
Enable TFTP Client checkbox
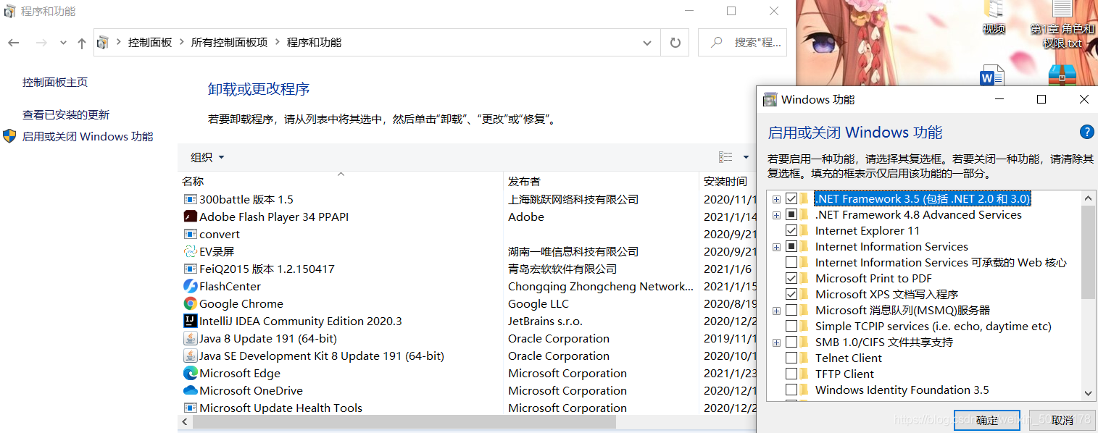coord(791,374)
